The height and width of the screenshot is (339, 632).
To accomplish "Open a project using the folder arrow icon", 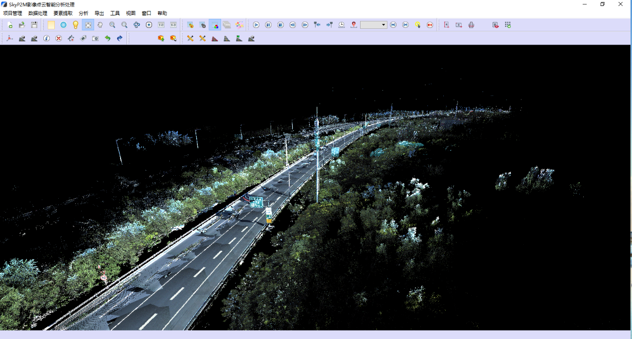I will [22, 25].
